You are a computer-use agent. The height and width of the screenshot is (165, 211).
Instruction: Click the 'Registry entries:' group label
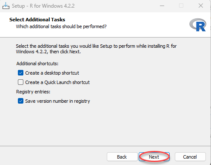coord(33,92)
